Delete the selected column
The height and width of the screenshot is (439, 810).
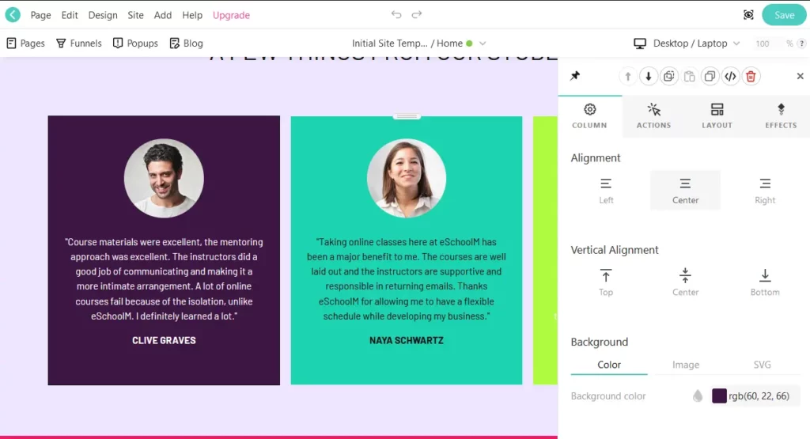pos(751,77)
